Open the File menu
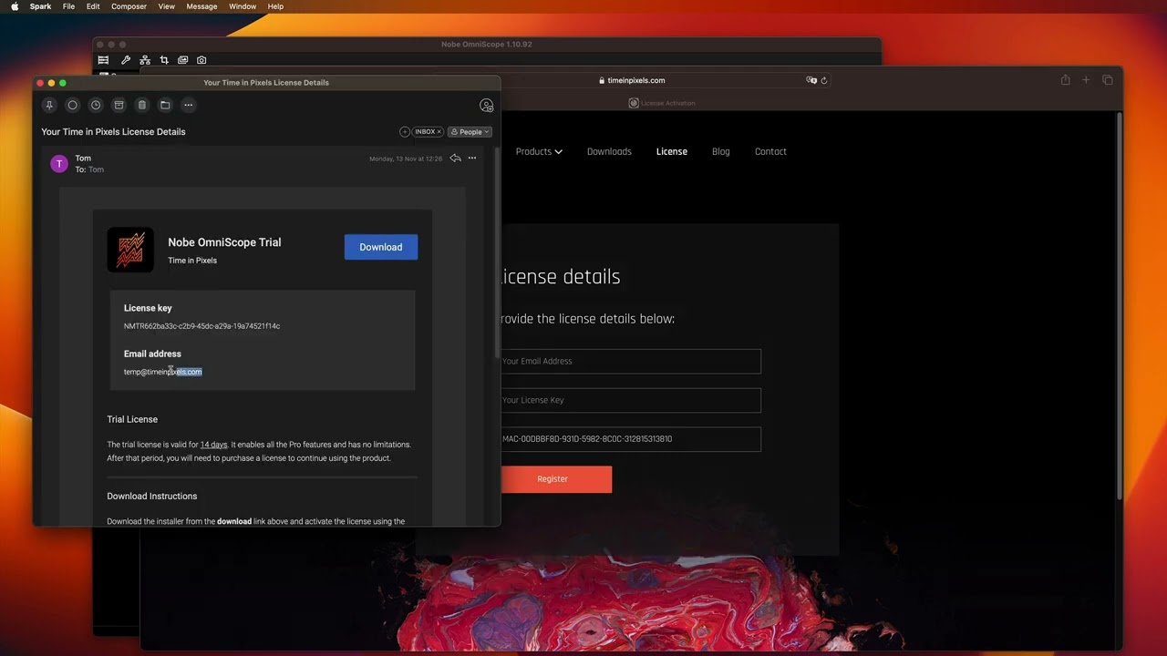Screen dimensions: 1167x656 (68, 6)
